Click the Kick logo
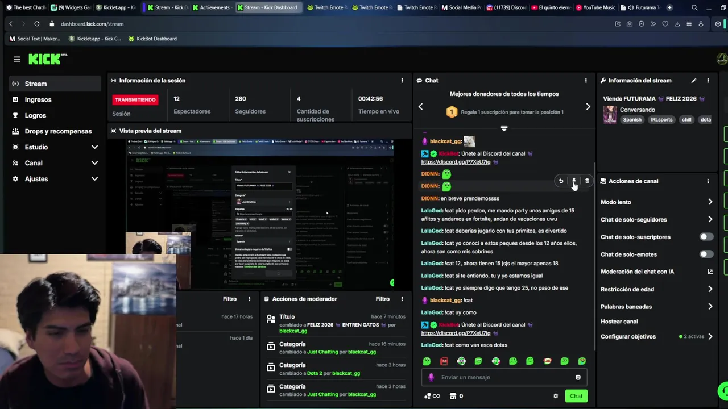 (48, 59)
